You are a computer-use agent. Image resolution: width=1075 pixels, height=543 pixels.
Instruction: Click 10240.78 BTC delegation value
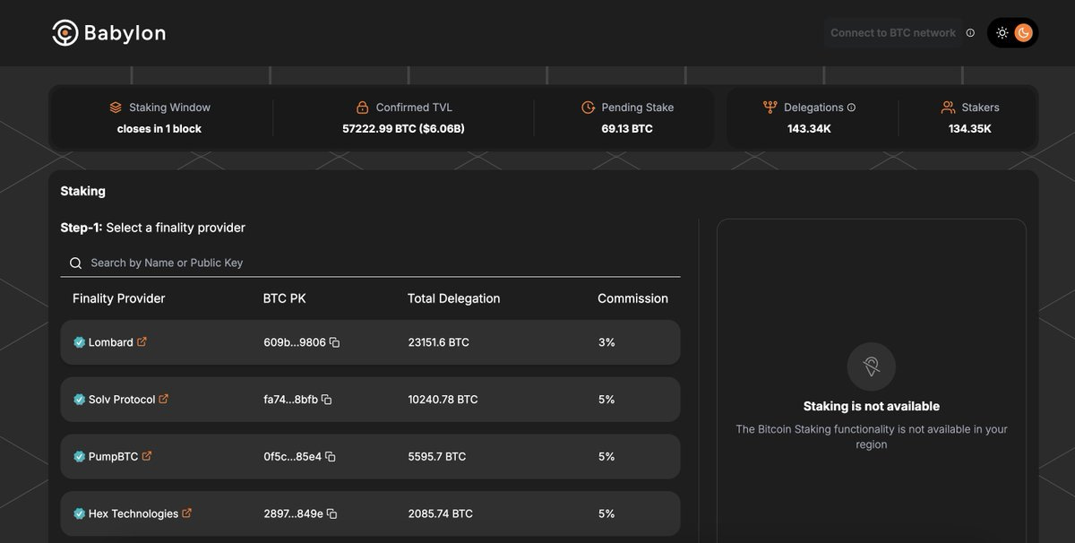point(443,400)
